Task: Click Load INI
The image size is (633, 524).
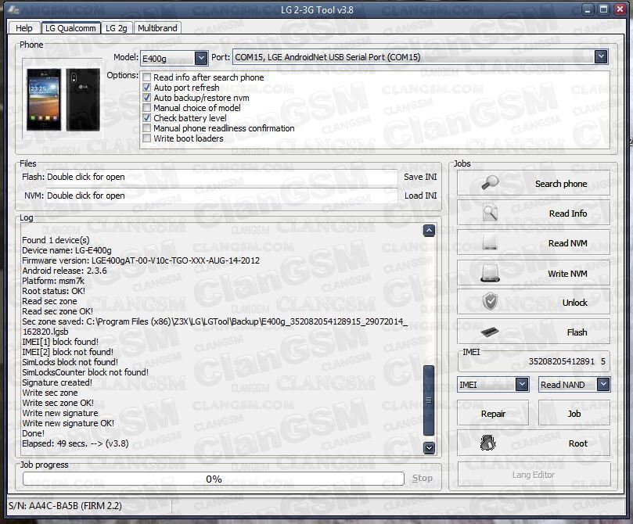Action: click(421, 196)
